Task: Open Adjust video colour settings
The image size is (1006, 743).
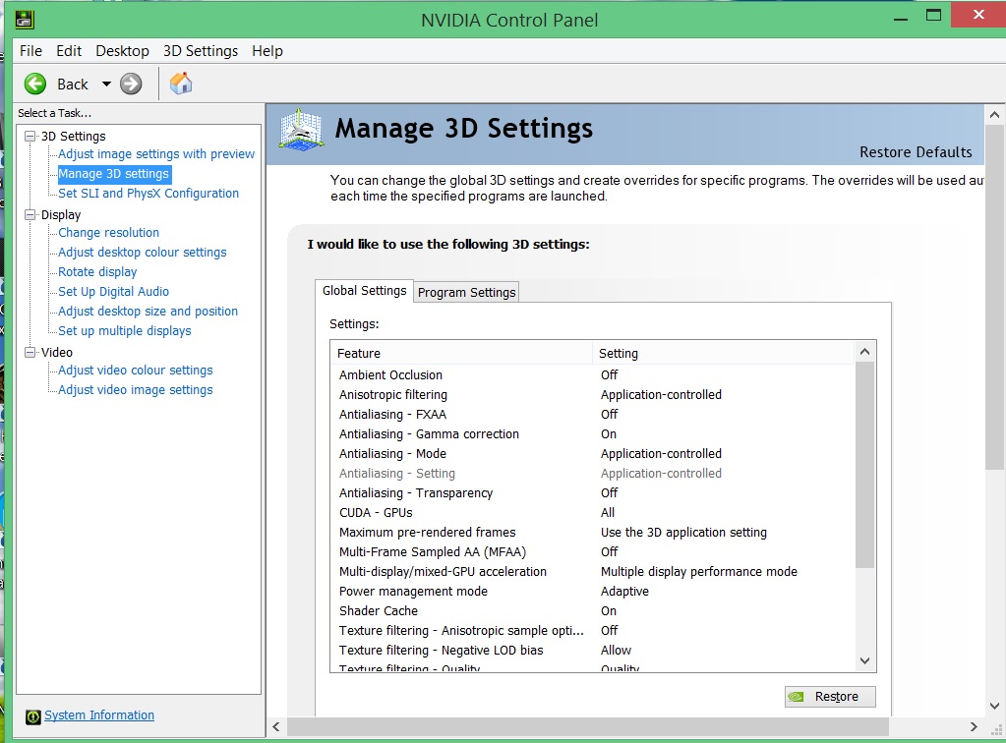Action: point(136,370)
